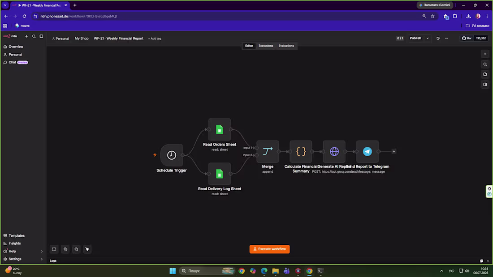Open workflow history
This screenshot has width=493, height=277.
[x=438, y=38]
